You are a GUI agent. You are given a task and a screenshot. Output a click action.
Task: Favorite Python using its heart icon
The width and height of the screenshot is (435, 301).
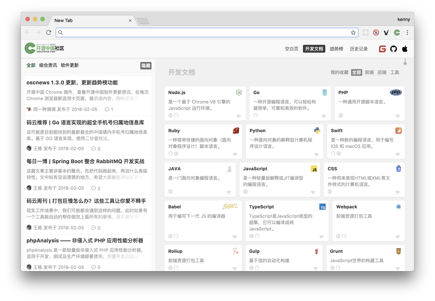coord(316,154)
